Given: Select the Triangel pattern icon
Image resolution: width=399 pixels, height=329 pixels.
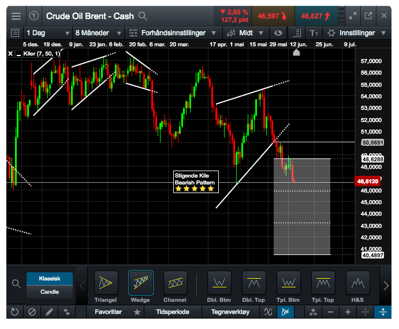Looking at the screenshot, I should pyautogui.click(x=106, y=283).
